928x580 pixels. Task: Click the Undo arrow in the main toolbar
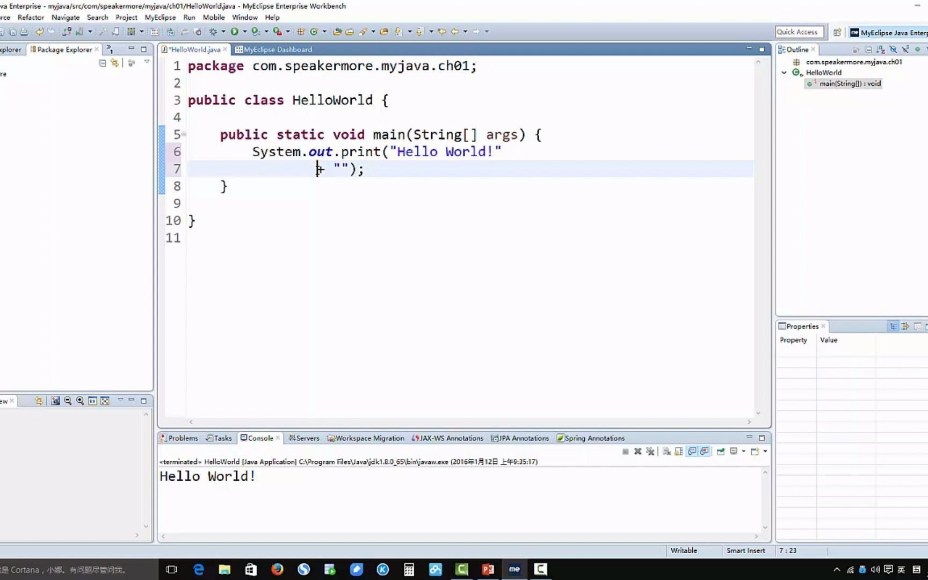coord(39,32)
